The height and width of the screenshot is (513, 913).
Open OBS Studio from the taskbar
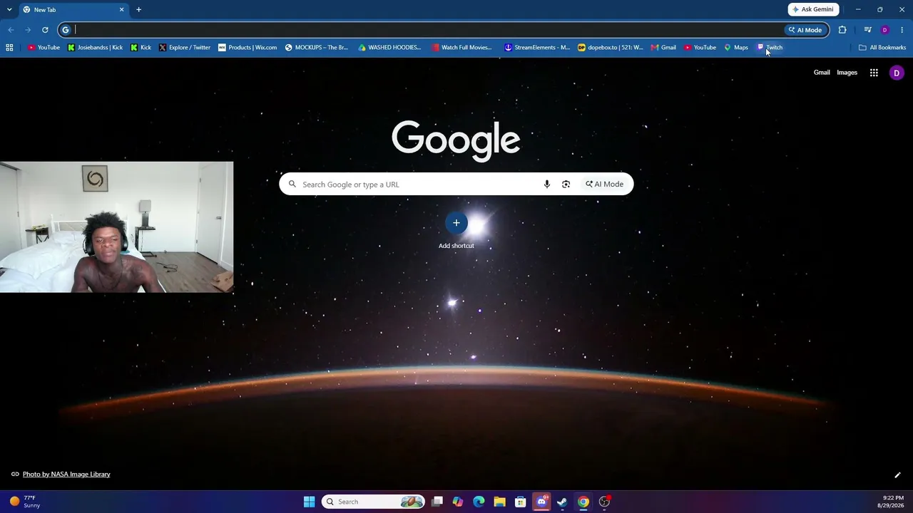pos(604,502)
